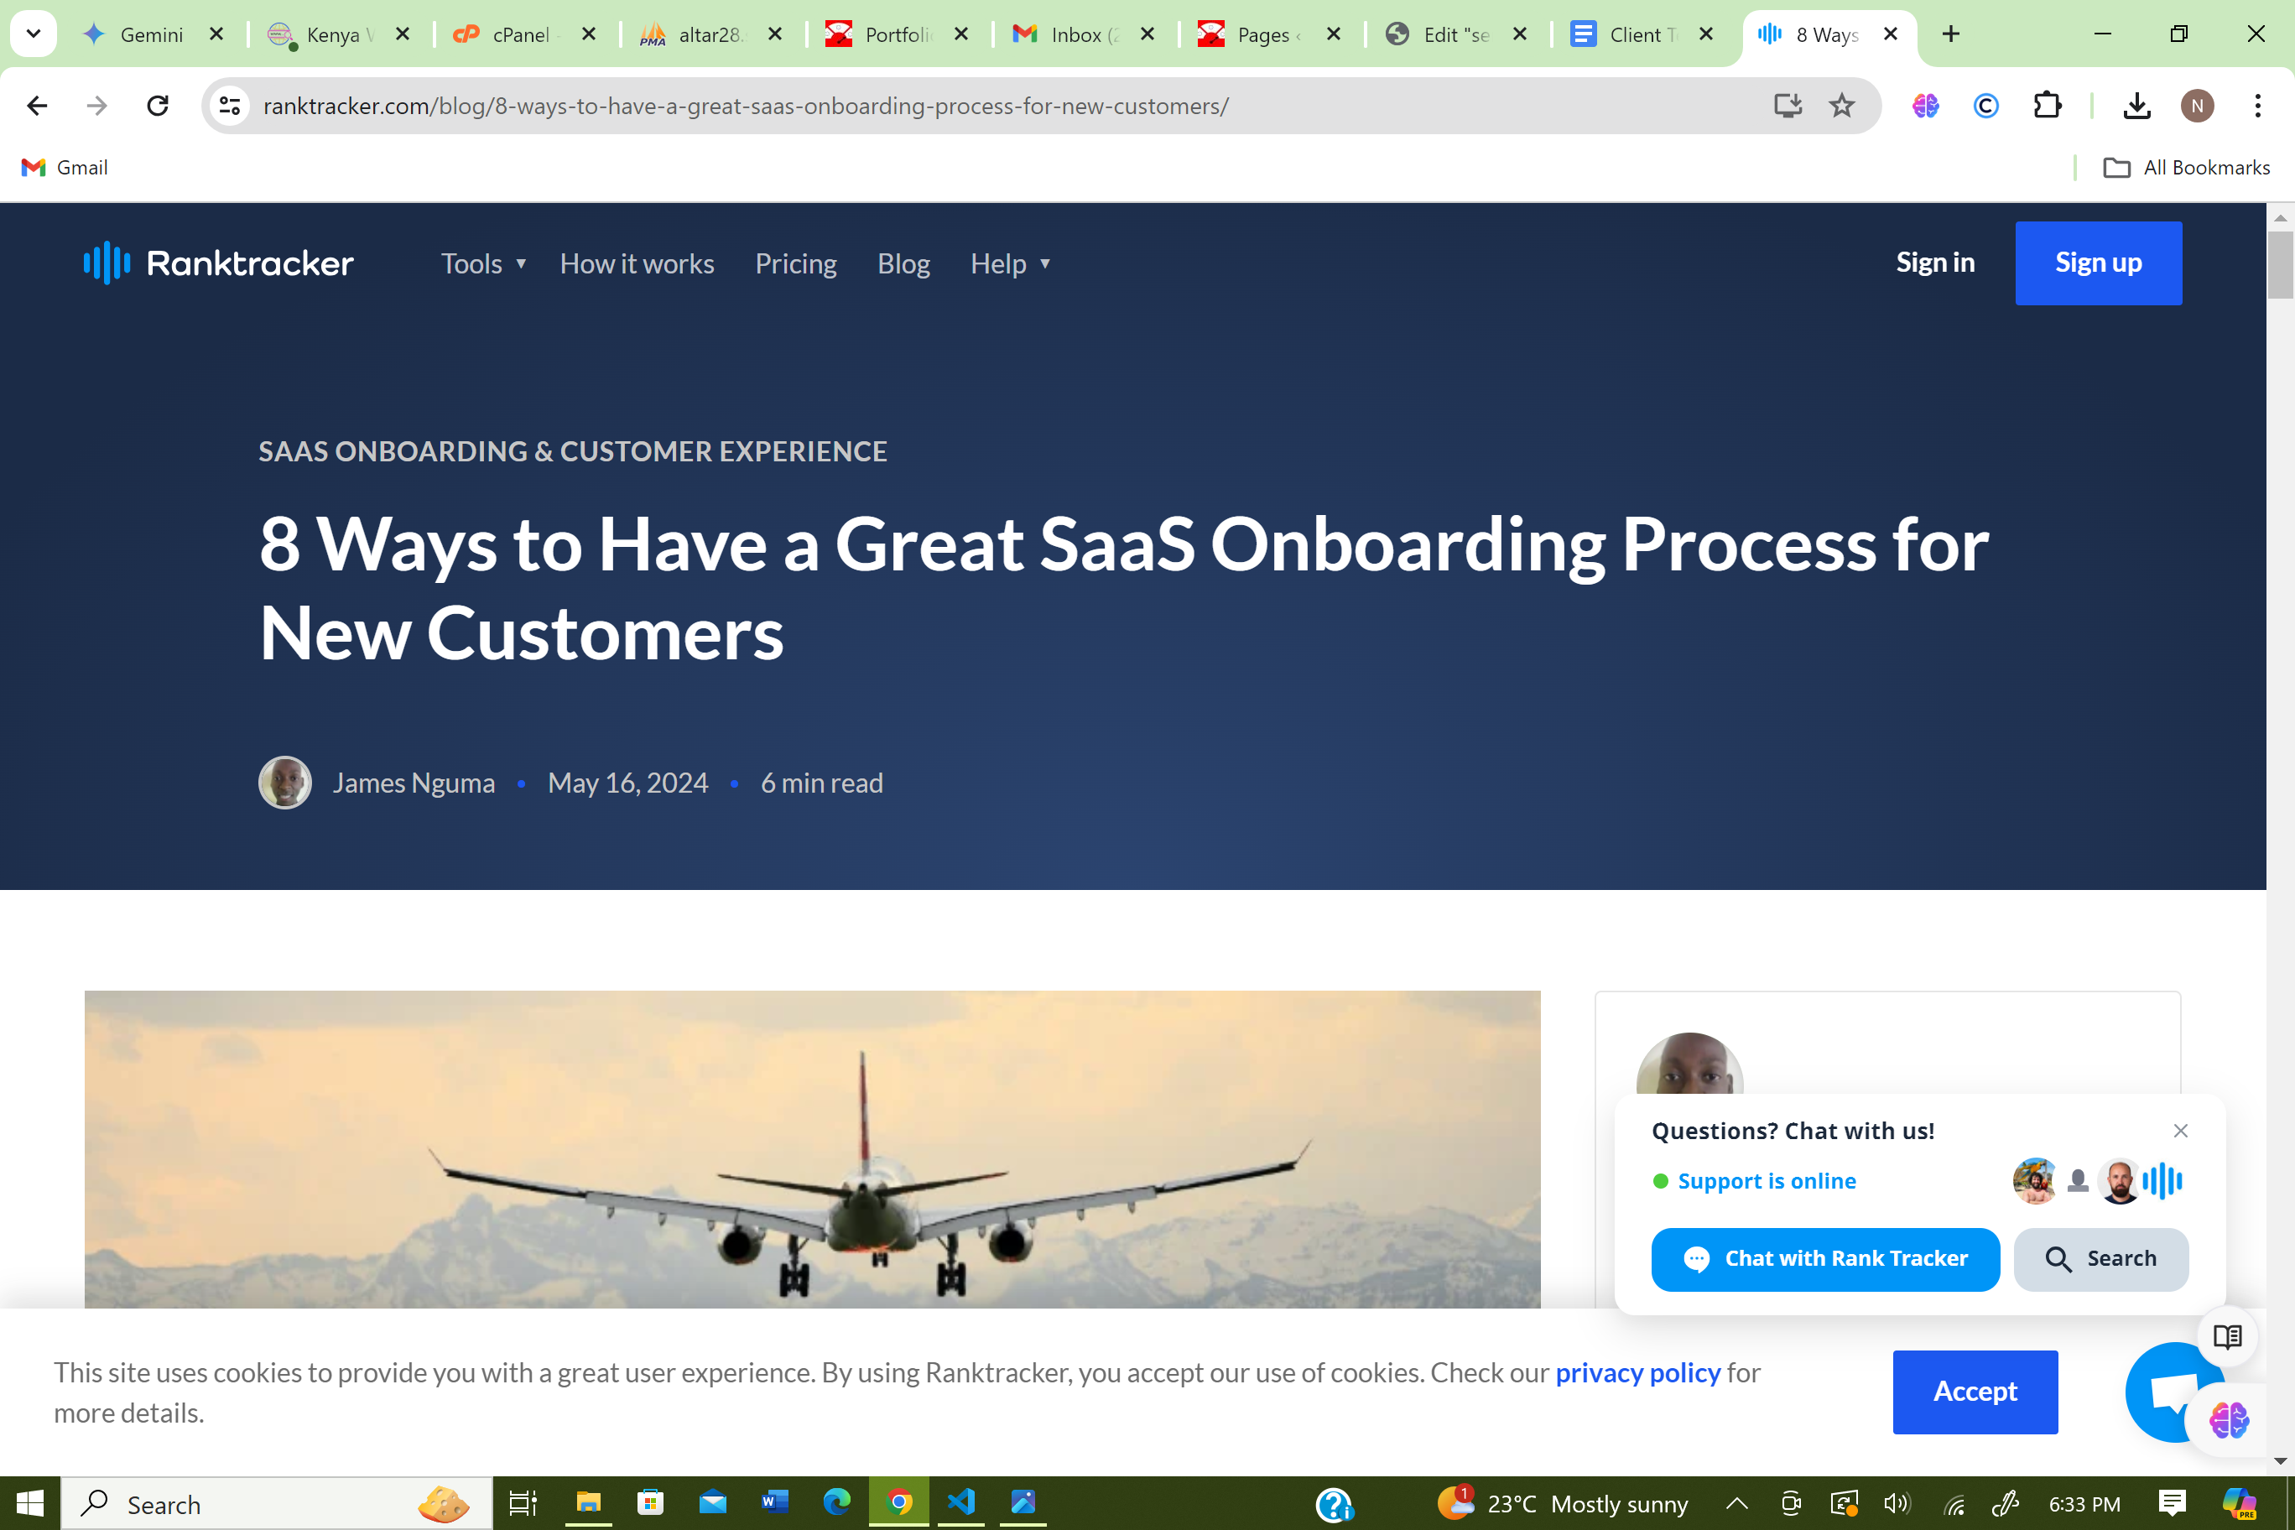This screenshot has width=2295, height=1530.
Task: Open All Bookmarks folder
Action: click(x=2186, y=168)
